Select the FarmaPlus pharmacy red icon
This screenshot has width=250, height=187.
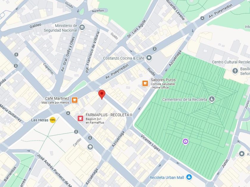coord(80,118)
